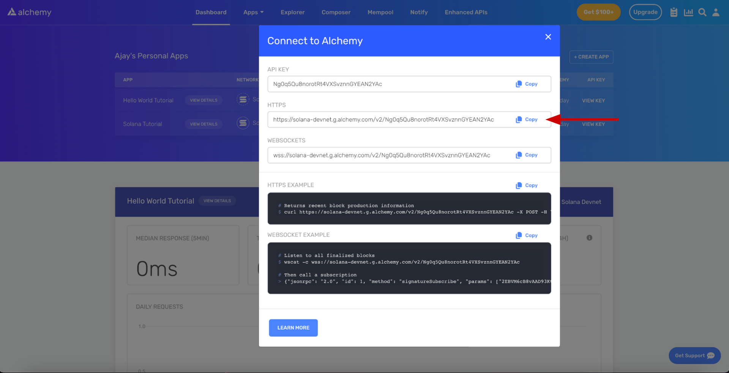
Task: Go to the Dashboard tab
Action: click(211, 12)
